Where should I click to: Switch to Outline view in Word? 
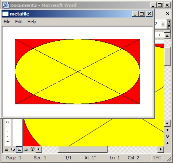pos(26,150)
